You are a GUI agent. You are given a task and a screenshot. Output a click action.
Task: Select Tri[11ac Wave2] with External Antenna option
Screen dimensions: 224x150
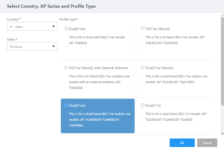point(66,68)
